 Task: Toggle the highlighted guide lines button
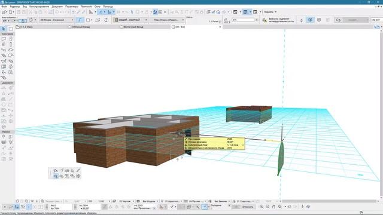pyautogui.click(x=100, y=12)
